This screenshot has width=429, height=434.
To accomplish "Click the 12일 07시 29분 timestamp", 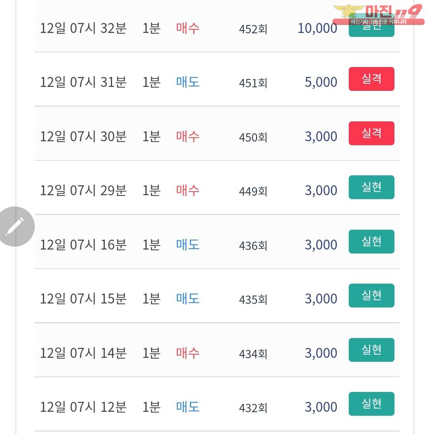I will pyautogui.click(x=83, y=190).
